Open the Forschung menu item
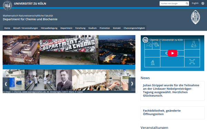The width and height of the screenshot is (207, 129). (x=80, y=28)
